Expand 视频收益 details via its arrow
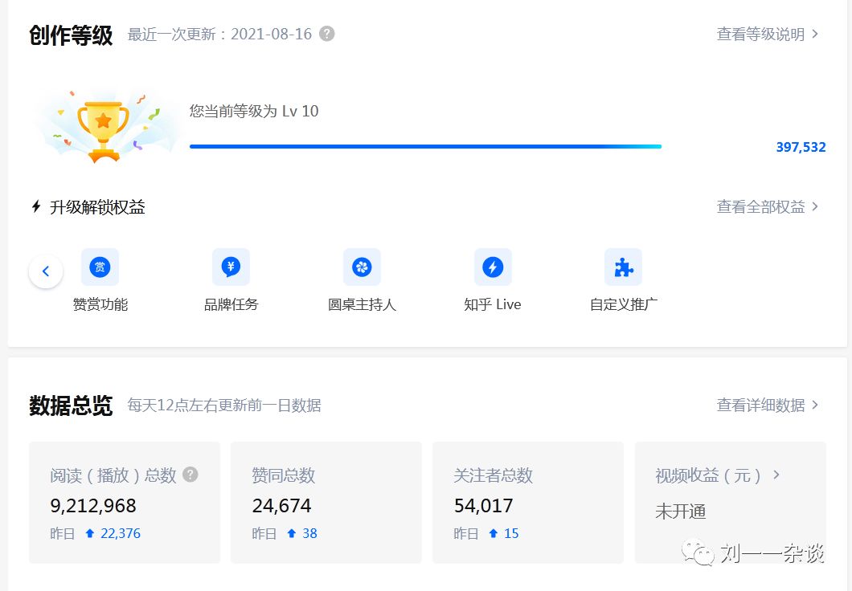852x591 pixels. point(776,475)
